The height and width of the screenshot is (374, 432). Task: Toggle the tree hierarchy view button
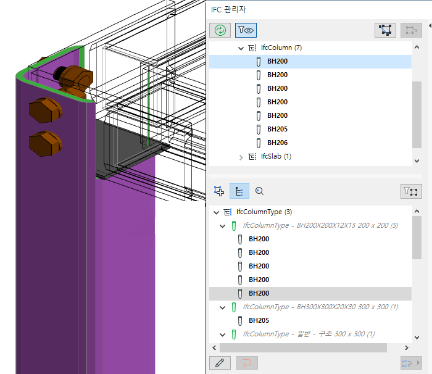(239, 191)
